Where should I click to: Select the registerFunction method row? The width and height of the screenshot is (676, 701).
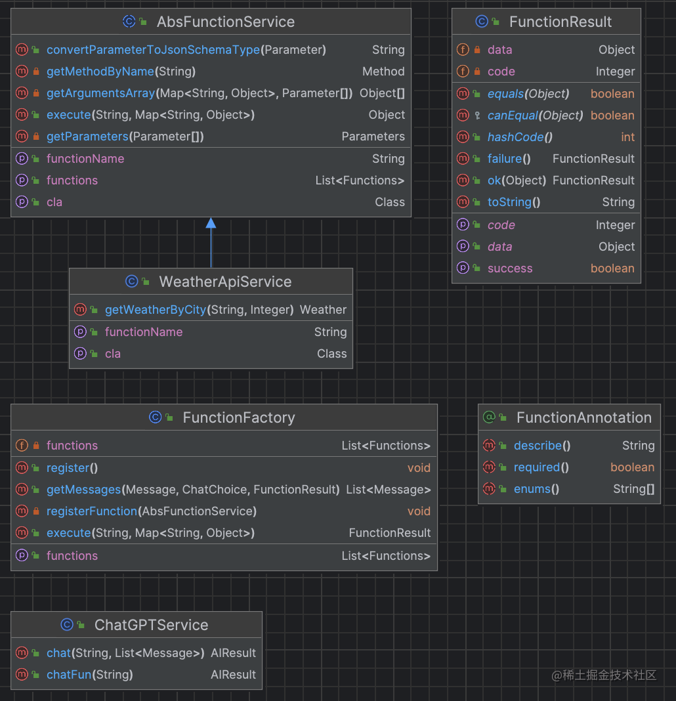224,511
